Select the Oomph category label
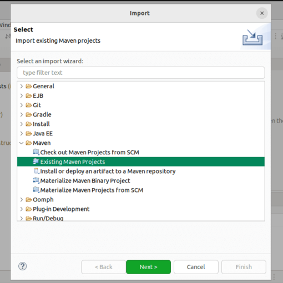Screen dimensions: 283x283 click(x=43, y=200)
